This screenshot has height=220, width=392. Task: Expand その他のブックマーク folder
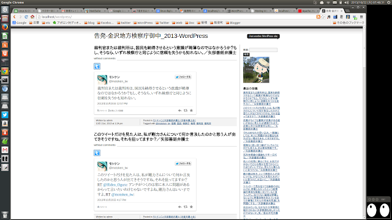349,23
